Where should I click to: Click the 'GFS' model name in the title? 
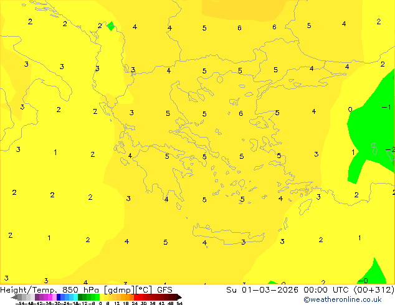164,290
